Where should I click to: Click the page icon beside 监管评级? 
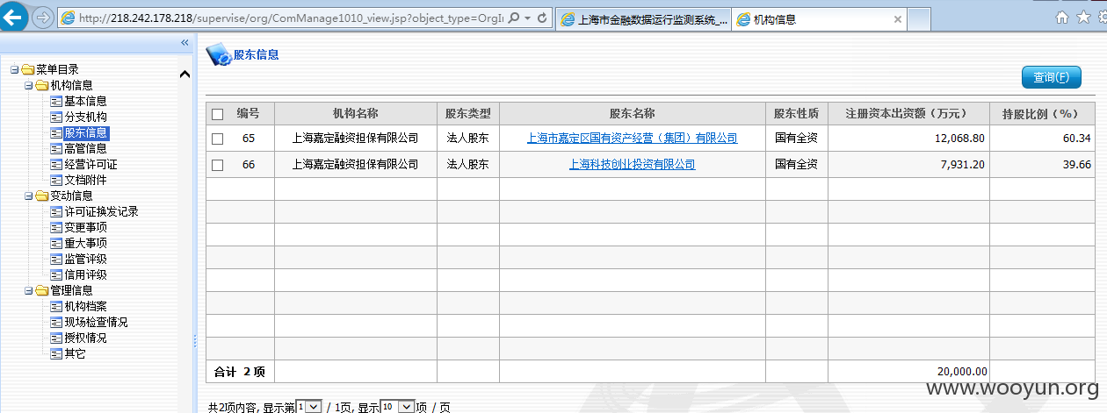click(56, 259)
